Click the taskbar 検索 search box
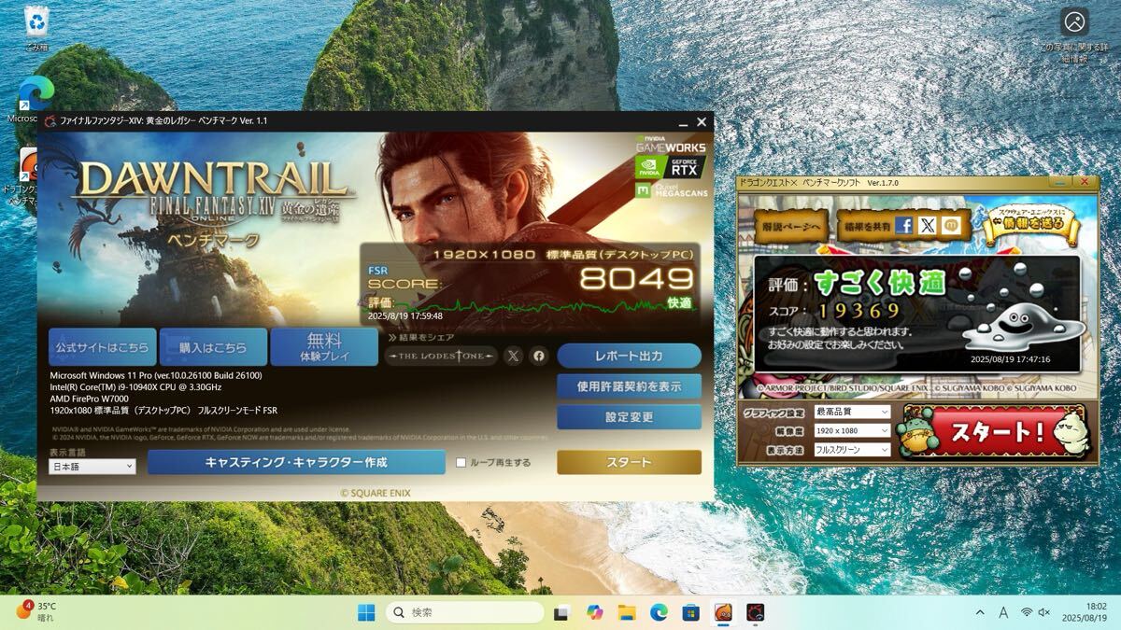 [465, 612]
